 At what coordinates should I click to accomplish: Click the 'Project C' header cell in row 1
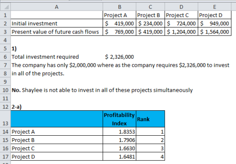click(x=181, y=15)
